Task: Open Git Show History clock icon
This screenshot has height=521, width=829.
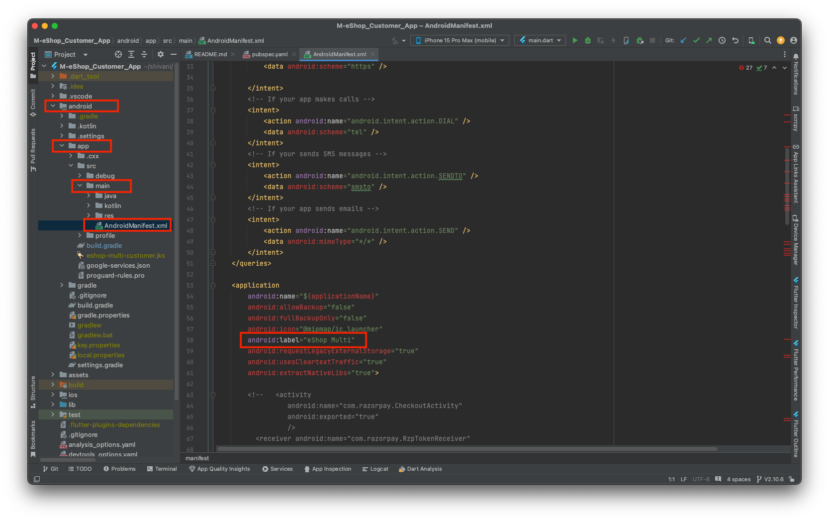Action: click(722, 40)
